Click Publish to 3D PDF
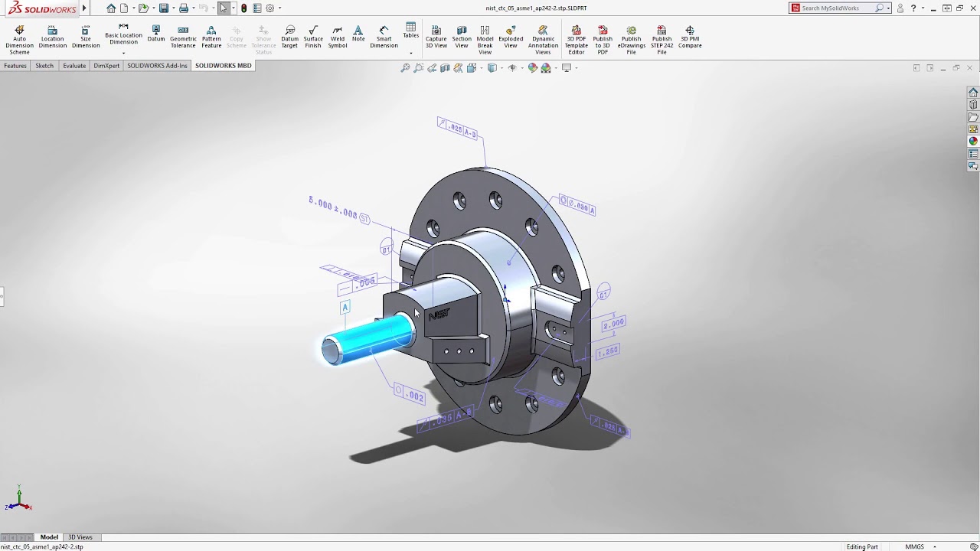980x551 pixels. [x=603, y=41]
